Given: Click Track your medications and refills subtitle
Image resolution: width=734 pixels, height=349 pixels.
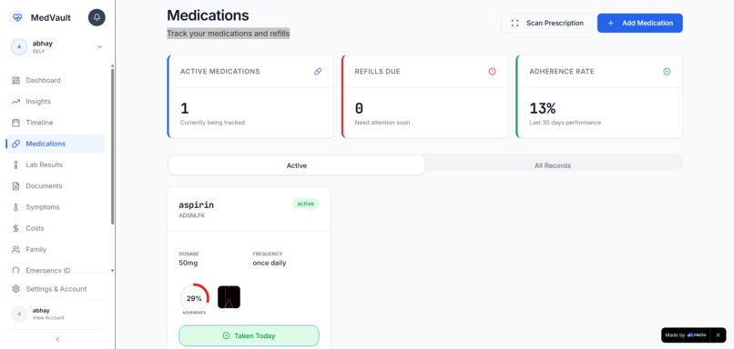Looking at the screenshot, I should (x=229, y=34).
